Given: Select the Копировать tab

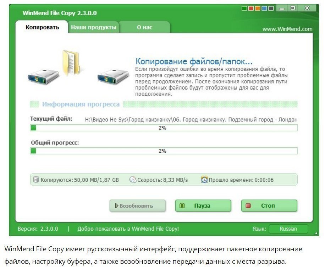Looking at the screenshot, I should click(42, 27).
